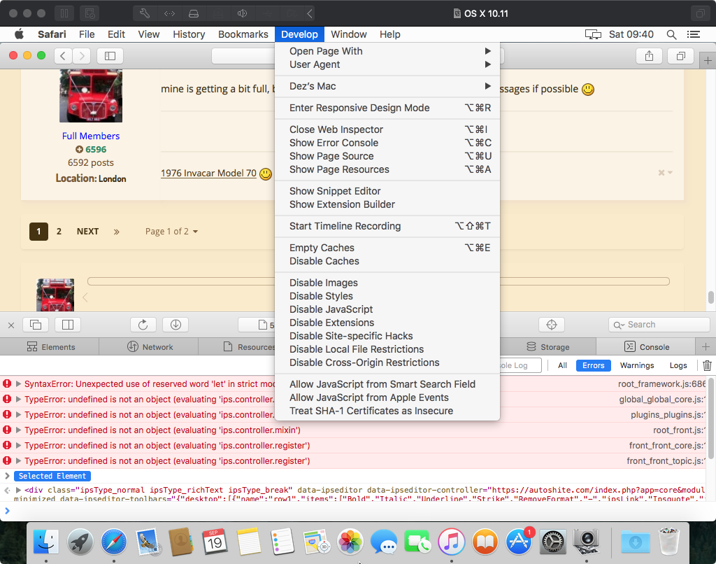Screen dimensions: 716x564
Task: Toggle Disable JavaScript menu option
Action: 387,309
